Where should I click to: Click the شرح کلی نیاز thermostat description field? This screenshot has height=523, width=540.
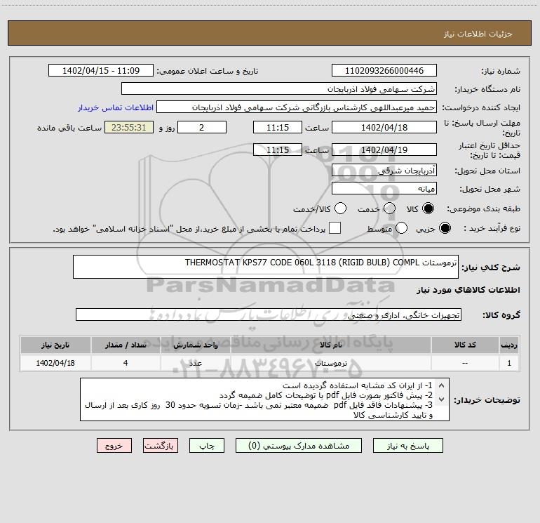(266, 267)
